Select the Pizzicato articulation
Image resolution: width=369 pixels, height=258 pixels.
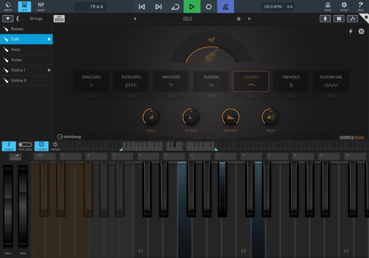click(131, 81)
